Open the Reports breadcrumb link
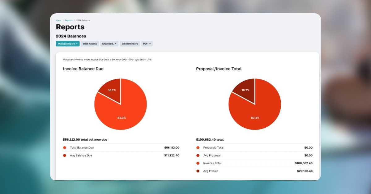 (69, 20)
